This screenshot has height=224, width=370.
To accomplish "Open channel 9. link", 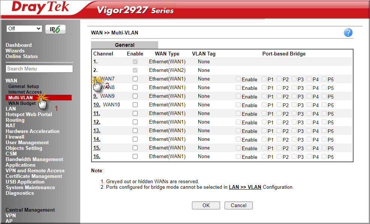I will click(95, 96).
